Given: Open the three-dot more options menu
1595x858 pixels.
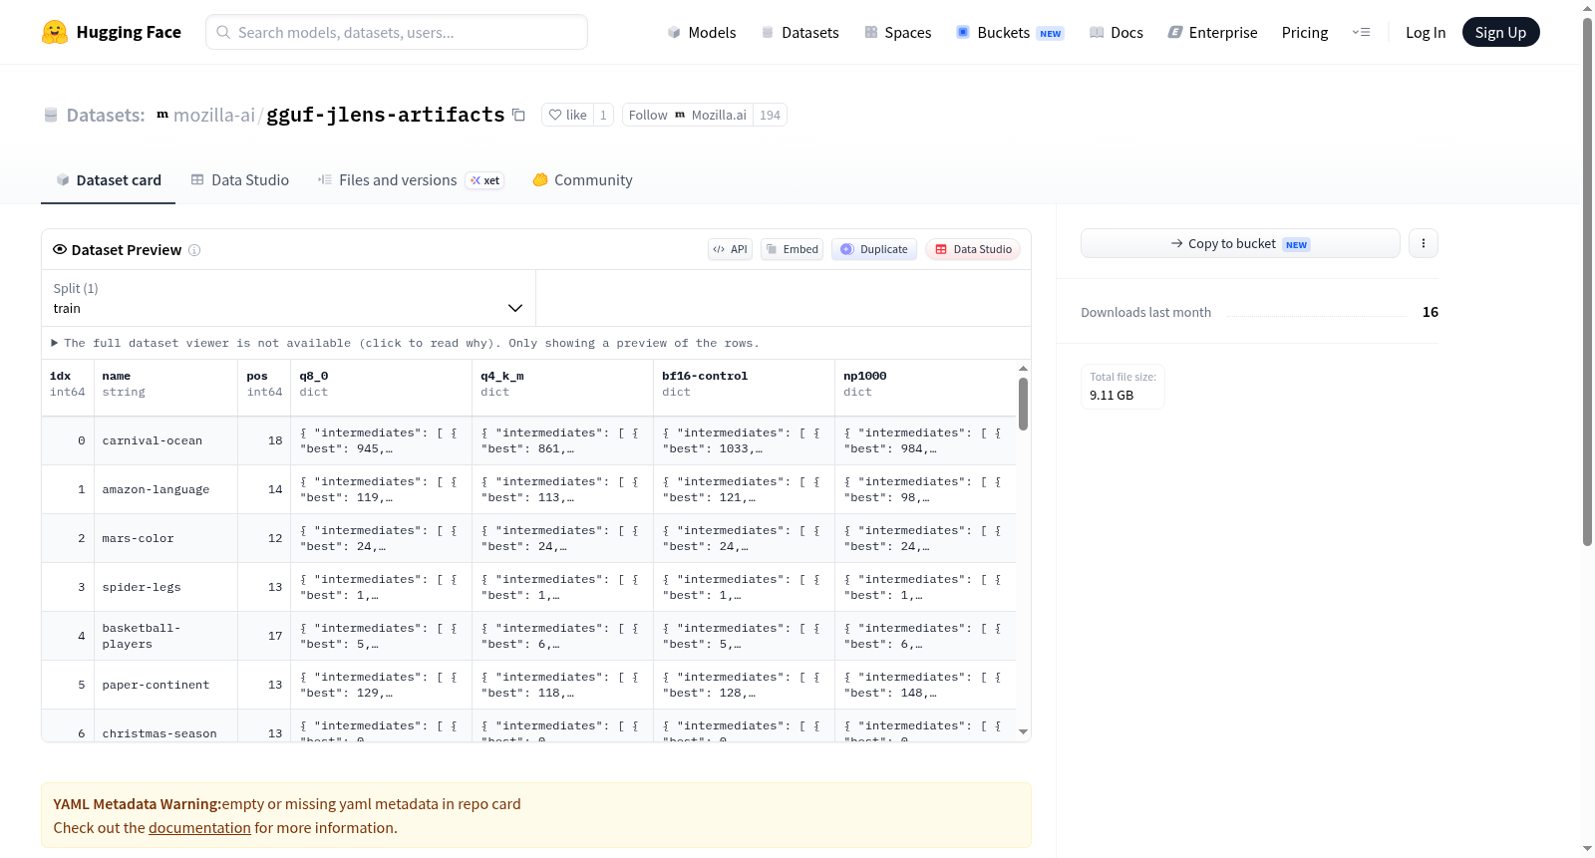Looking at the screenshot, I should (x=1424, y=243).
